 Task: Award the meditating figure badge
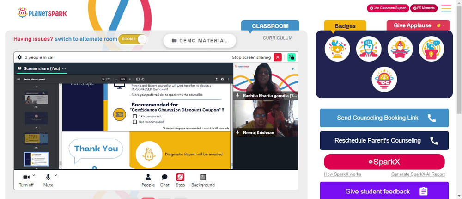click(400, 49)
